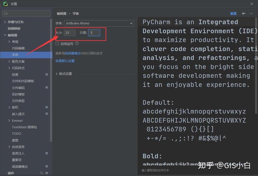Click the translate icon next to 插件
The width and height of the screenshot is (258, 176).
(42, 173)
